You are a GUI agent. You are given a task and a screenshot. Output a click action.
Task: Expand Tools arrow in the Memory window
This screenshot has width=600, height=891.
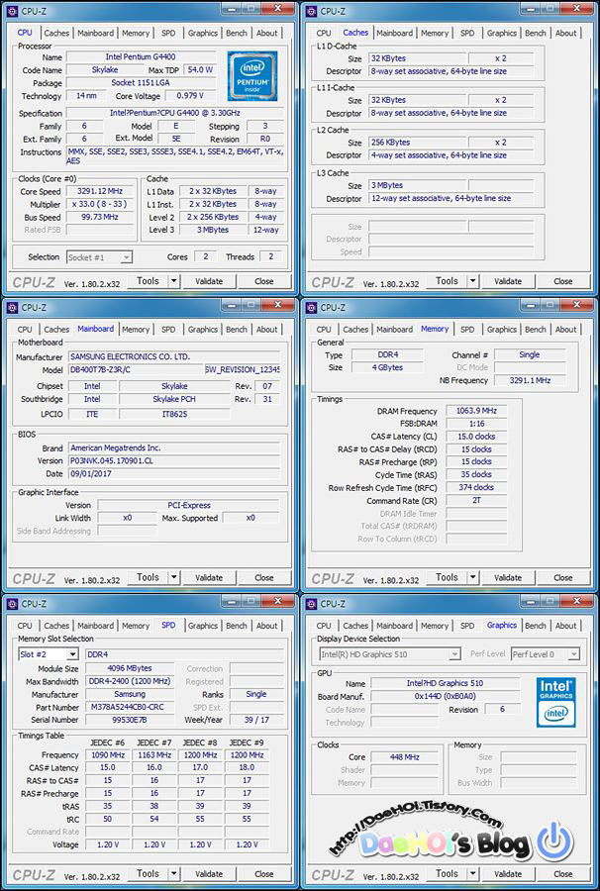(472, 577)
